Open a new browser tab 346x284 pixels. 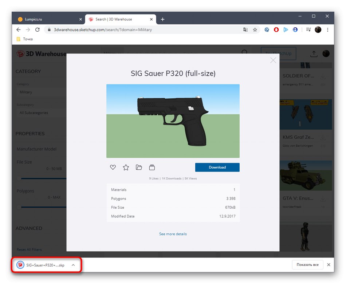point(163,19)
